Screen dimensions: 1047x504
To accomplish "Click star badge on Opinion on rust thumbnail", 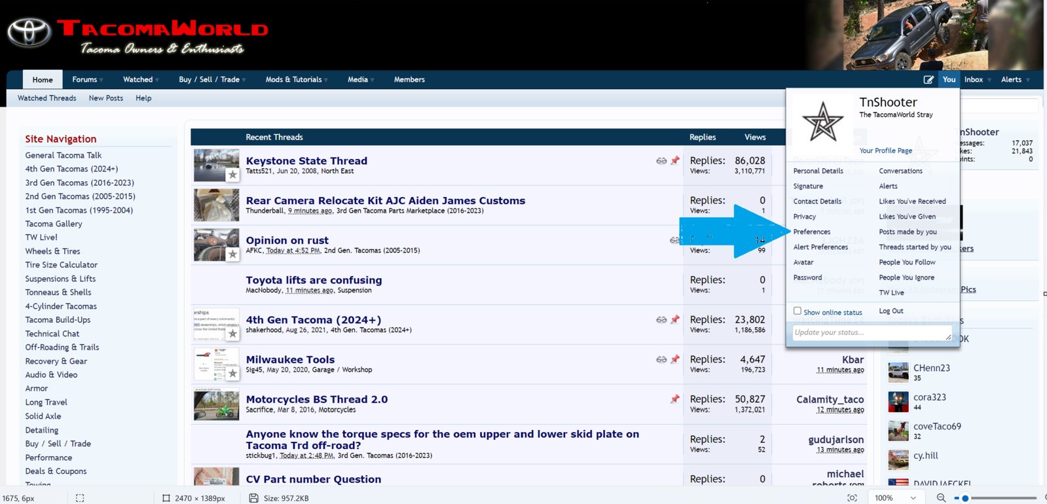I will [x=232, y=254].
